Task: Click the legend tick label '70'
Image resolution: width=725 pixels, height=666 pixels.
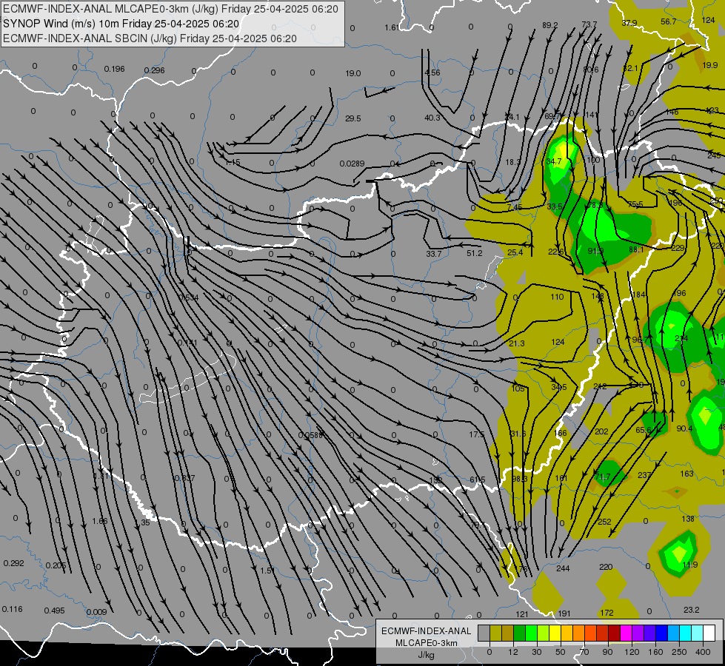Action: click(584, 652)
